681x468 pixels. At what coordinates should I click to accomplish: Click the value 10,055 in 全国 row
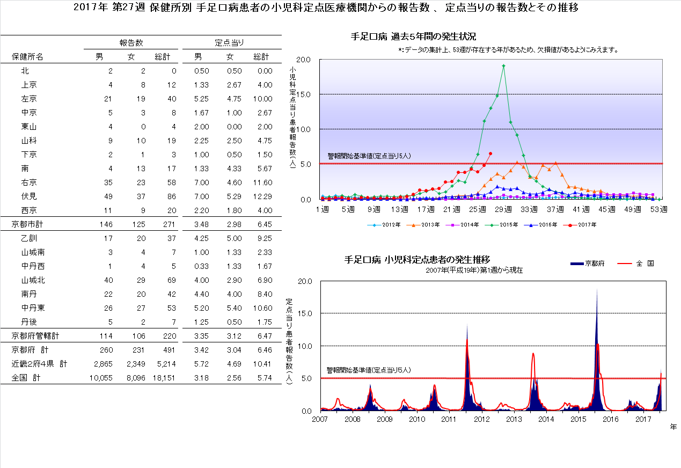(x=100, y=378)
